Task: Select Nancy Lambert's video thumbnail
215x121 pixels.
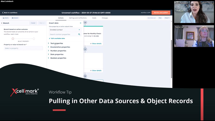Action: [194, 36]
